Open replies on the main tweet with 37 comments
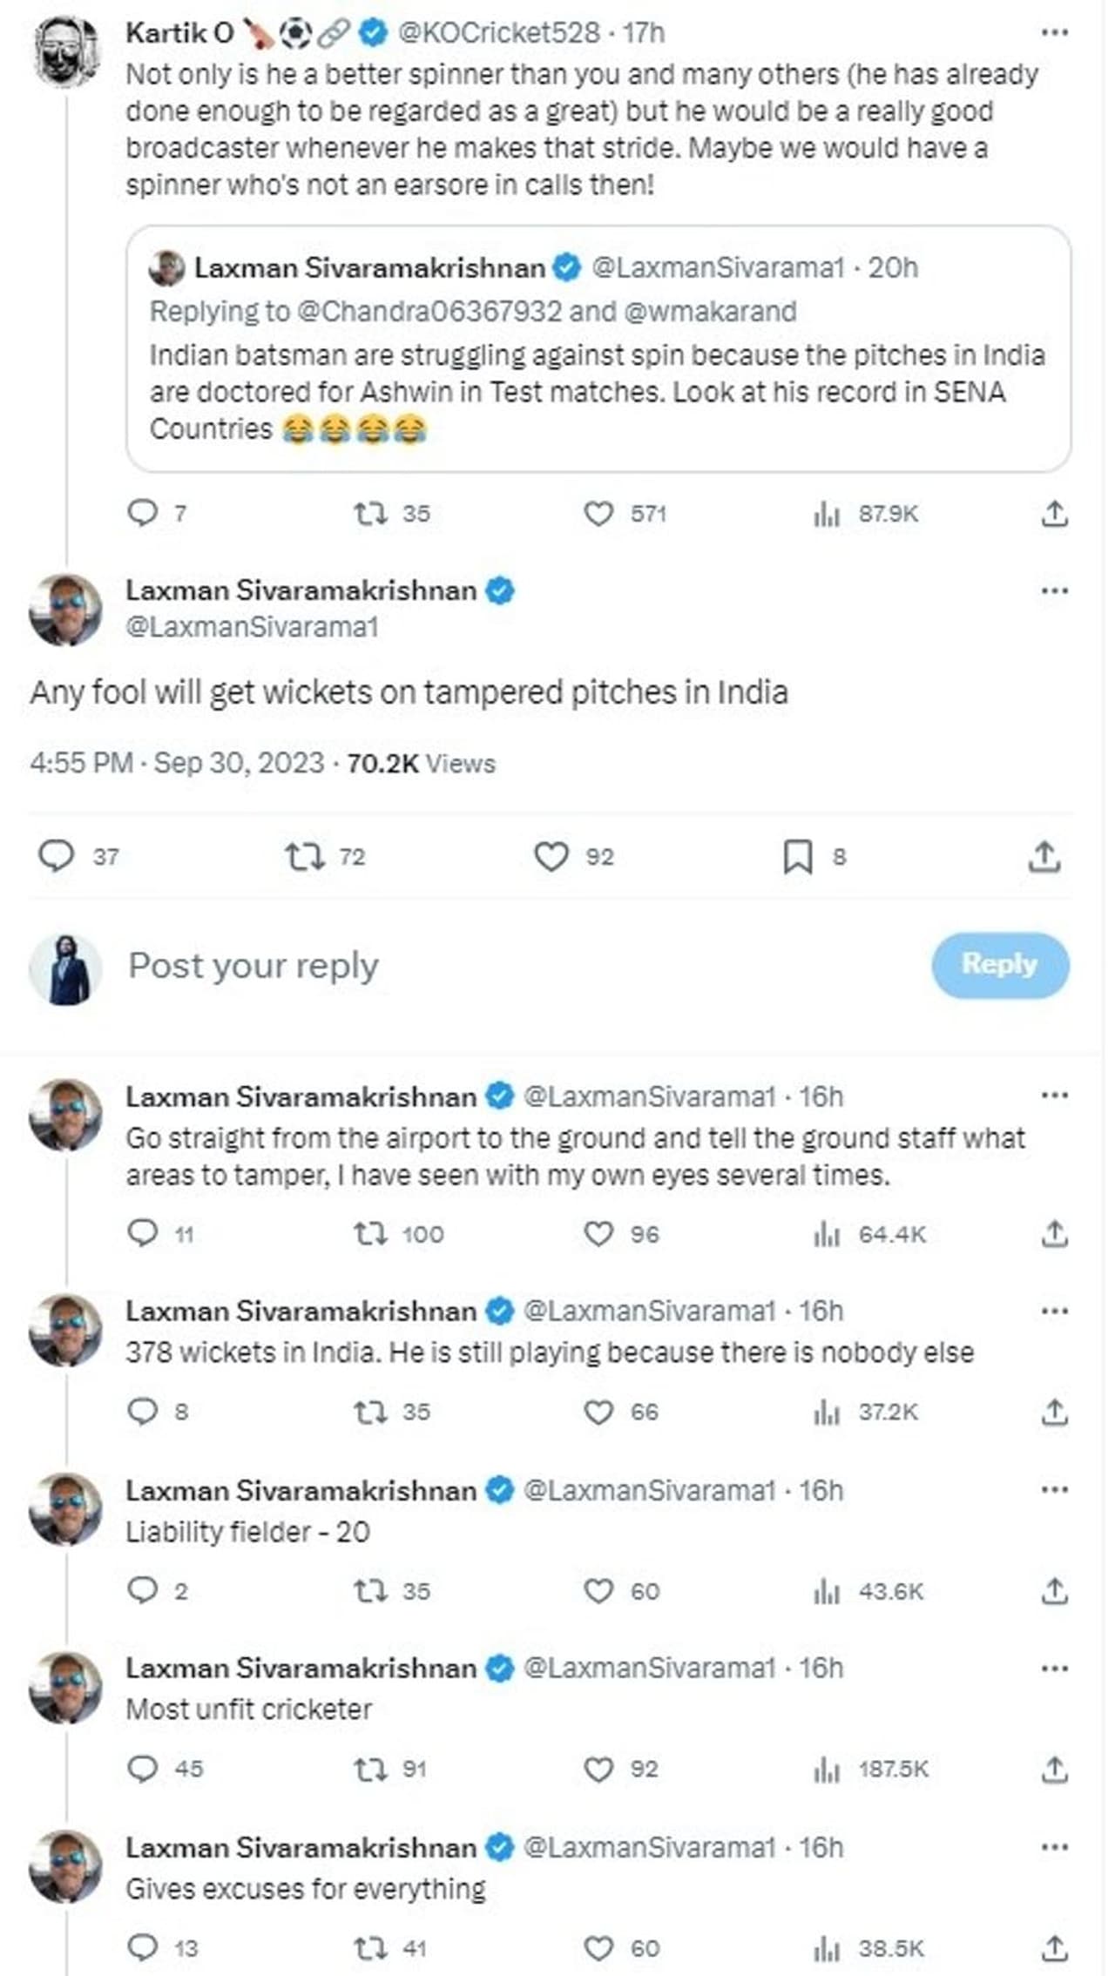1115x1976 pixels. point(57,857)
